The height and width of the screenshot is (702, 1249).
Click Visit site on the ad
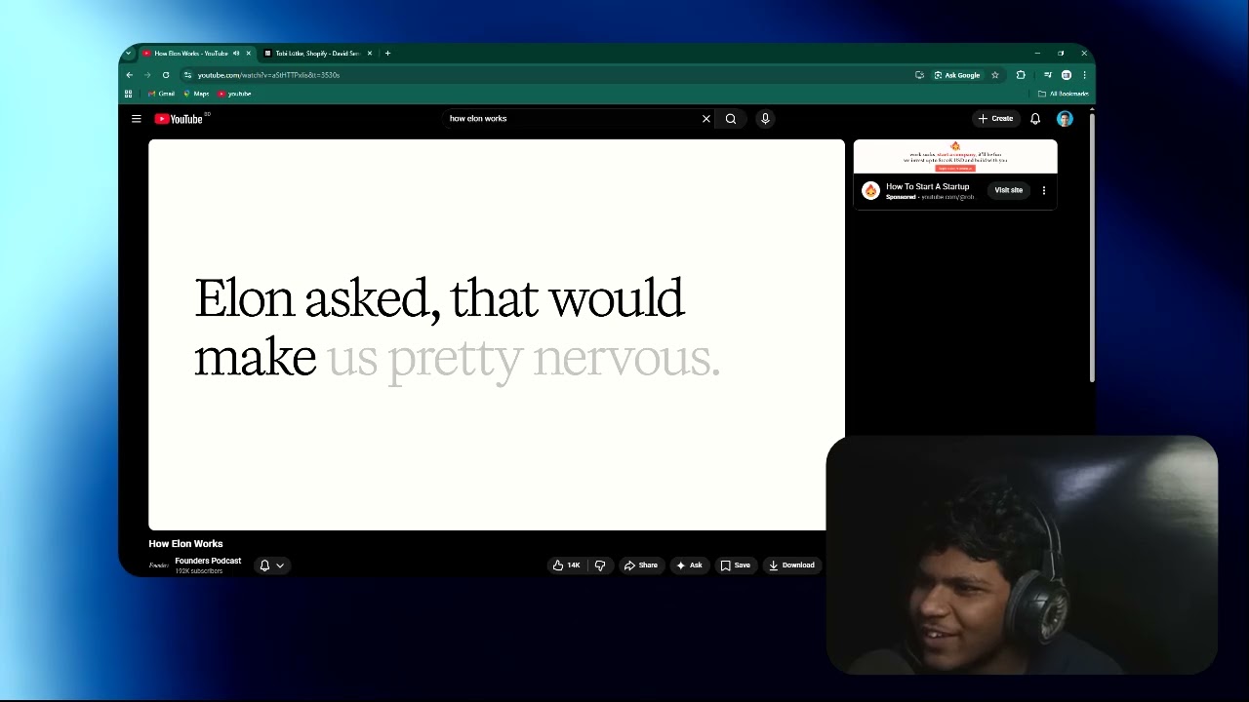click(x=1009, y=191)
